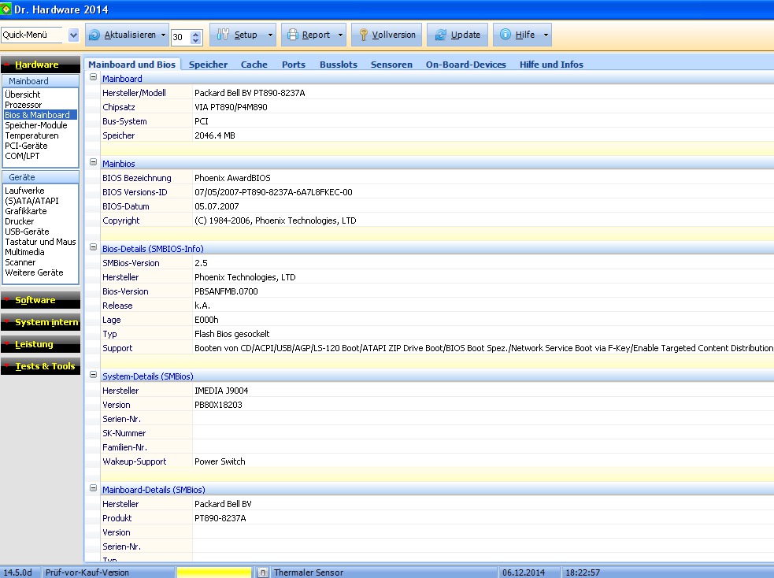Select Multimedia under Geräte
Screen dimensions: 774x578
pyautogui.click(x=24, y=252)
